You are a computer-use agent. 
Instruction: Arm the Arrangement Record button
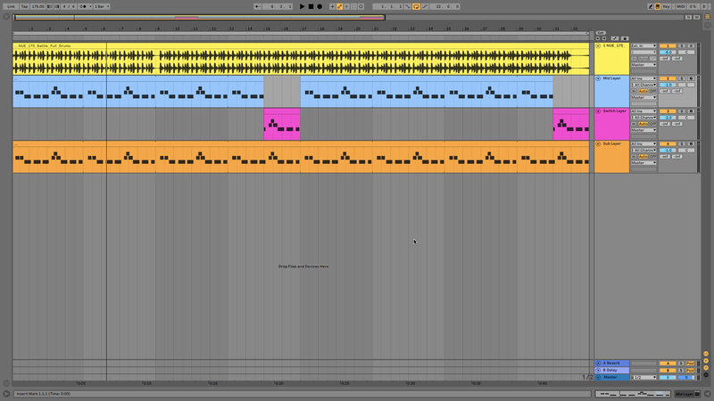(320, 6)
